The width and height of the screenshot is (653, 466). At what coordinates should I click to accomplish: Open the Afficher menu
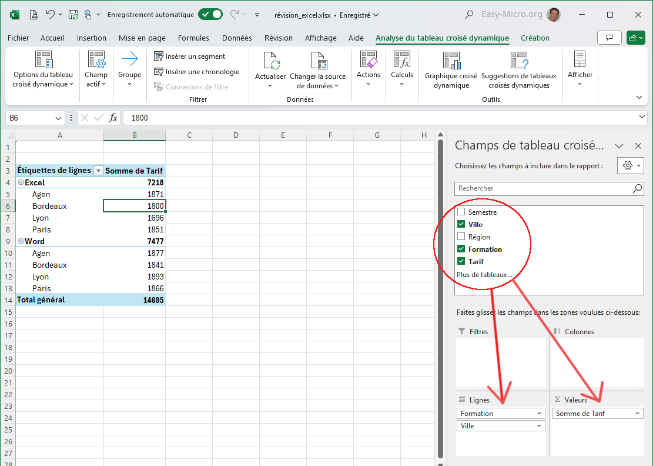pos(580,69)
